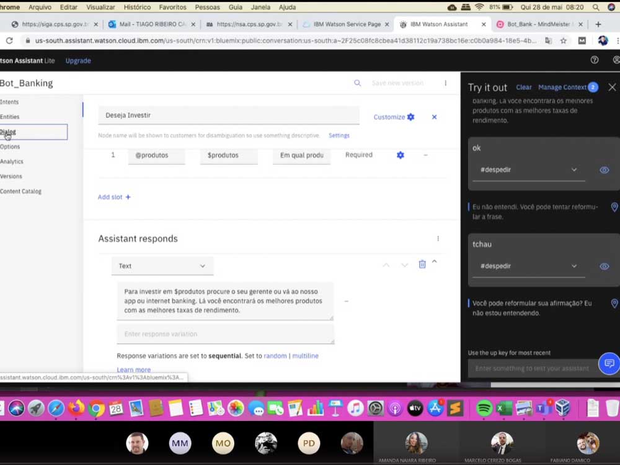This screenshot has width=620, height=465.
Task: Select the Dialog section
Action: tap(8, 131)
